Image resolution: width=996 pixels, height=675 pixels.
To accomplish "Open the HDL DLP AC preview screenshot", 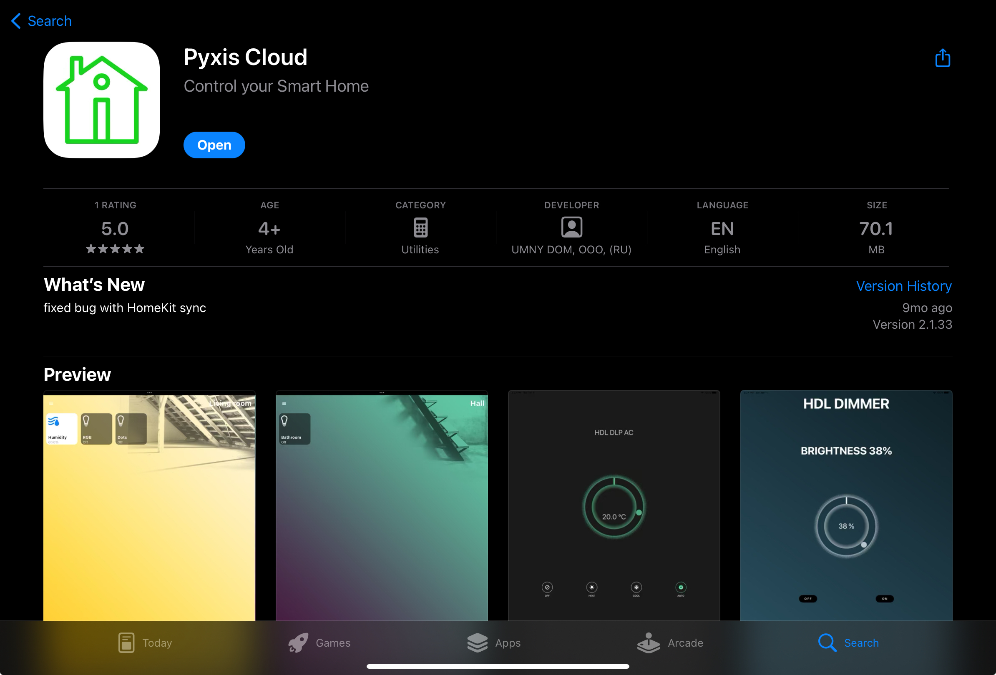I will 614,505.
